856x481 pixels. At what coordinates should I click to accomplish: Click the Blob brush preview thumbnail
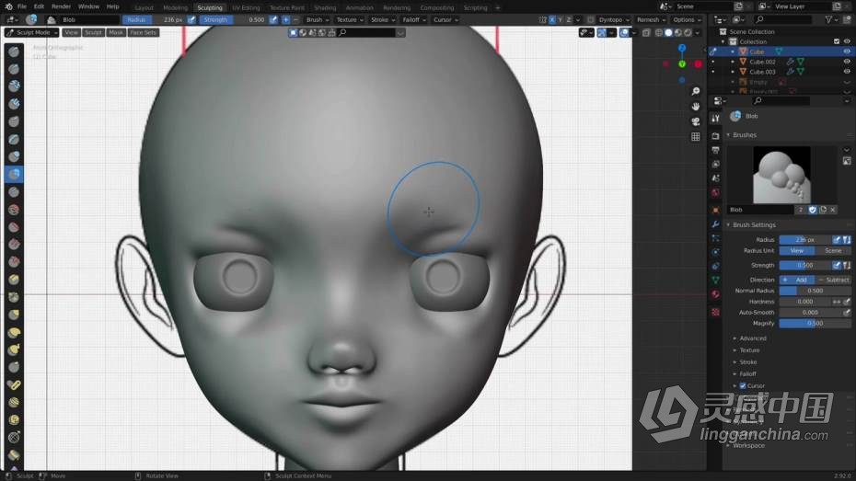click(x=781, y=175)
